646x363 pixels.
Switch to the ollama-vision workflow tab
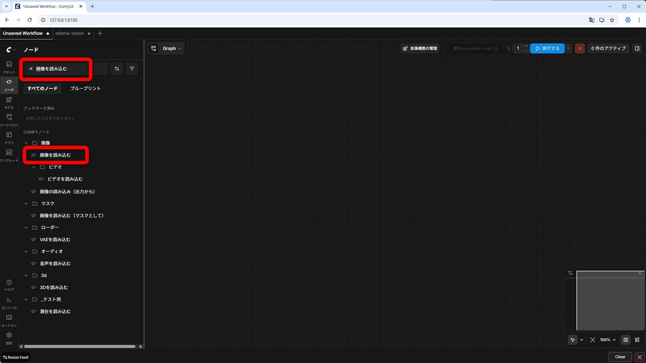[x=70, y=33]
